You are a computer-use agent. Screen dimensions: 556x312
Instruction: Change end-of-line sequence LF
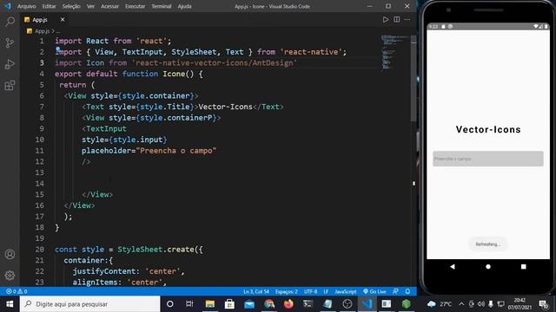tap(326, 291)
